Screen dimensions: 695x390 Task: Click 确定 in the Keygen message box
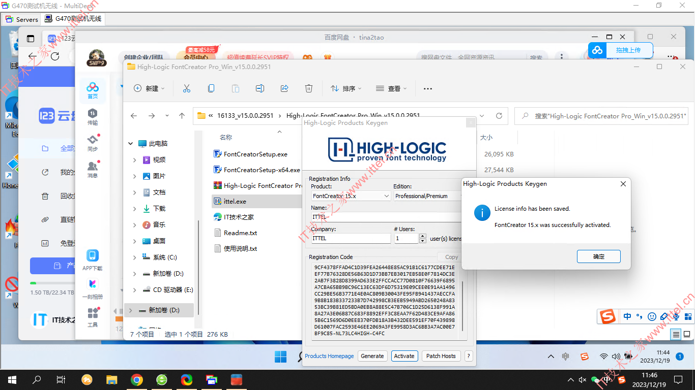pyautogui.click(x=599, y=256)
